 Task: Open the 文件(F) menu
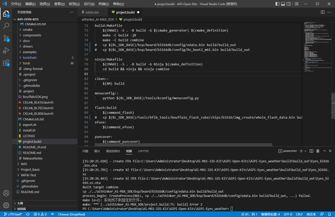click(16, 4)
